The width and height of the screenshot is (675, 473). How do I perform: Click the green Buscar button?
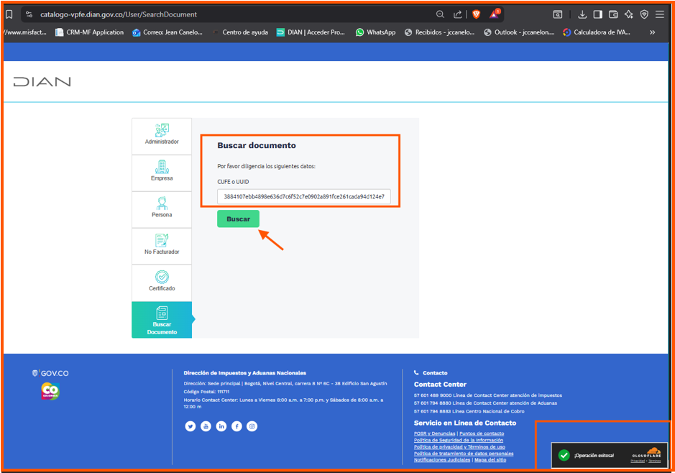(238, 219)
